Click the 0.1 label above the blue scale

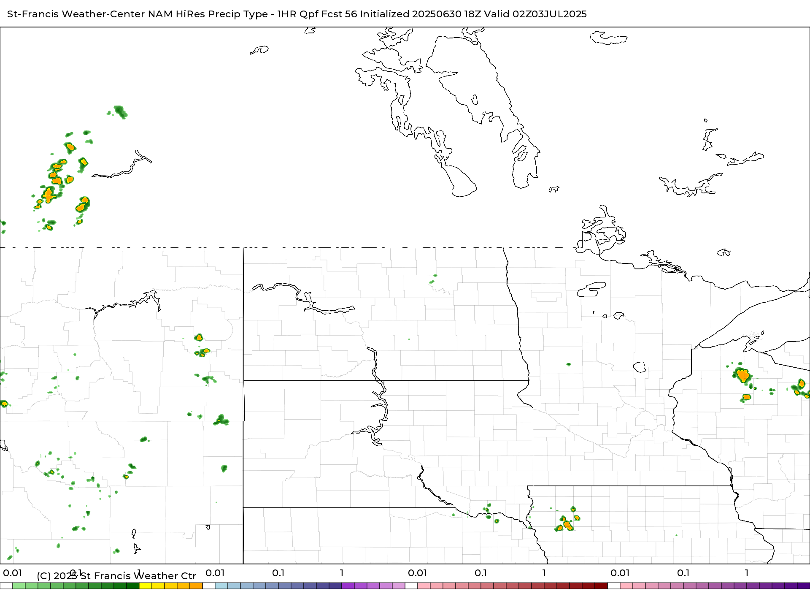(278, 573)
